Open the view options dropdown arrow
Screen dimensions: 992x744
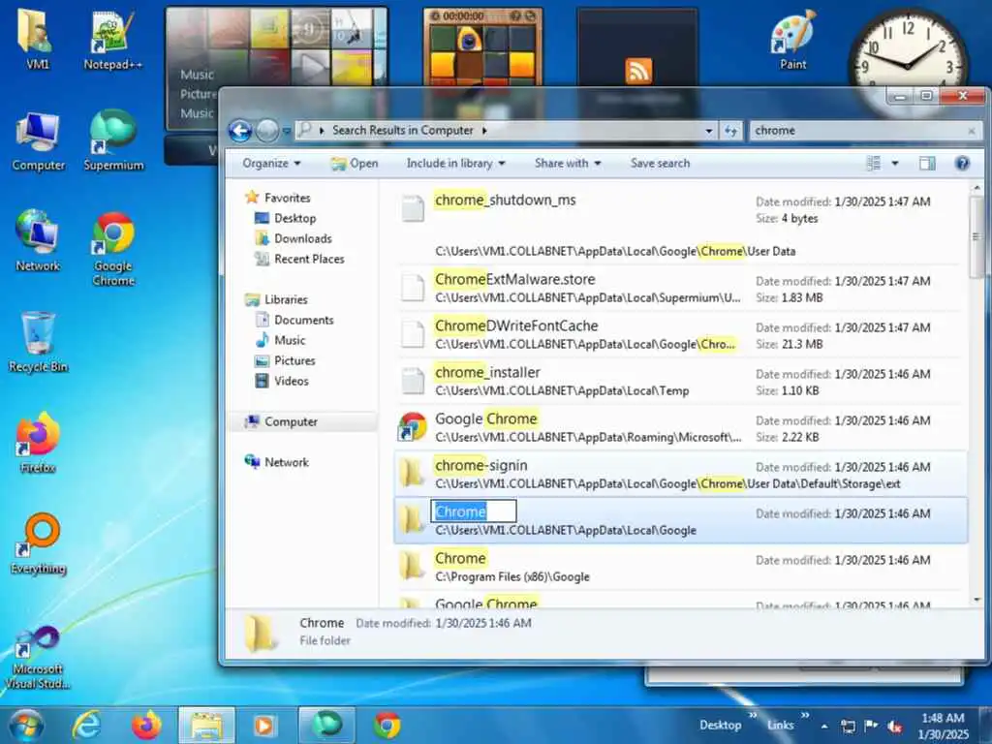(x=894, y=163)
